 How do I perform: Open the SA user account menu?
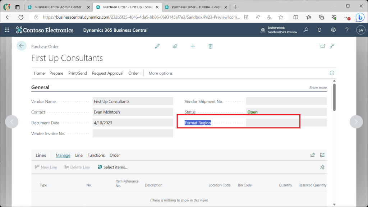[361, 30]
